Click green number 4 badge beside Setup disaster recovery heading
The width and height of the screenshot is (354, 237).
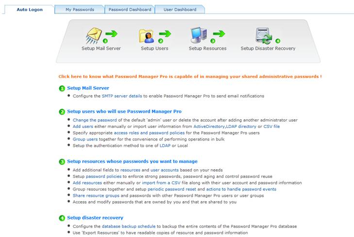pyautogui.click(x=62, y=218)
